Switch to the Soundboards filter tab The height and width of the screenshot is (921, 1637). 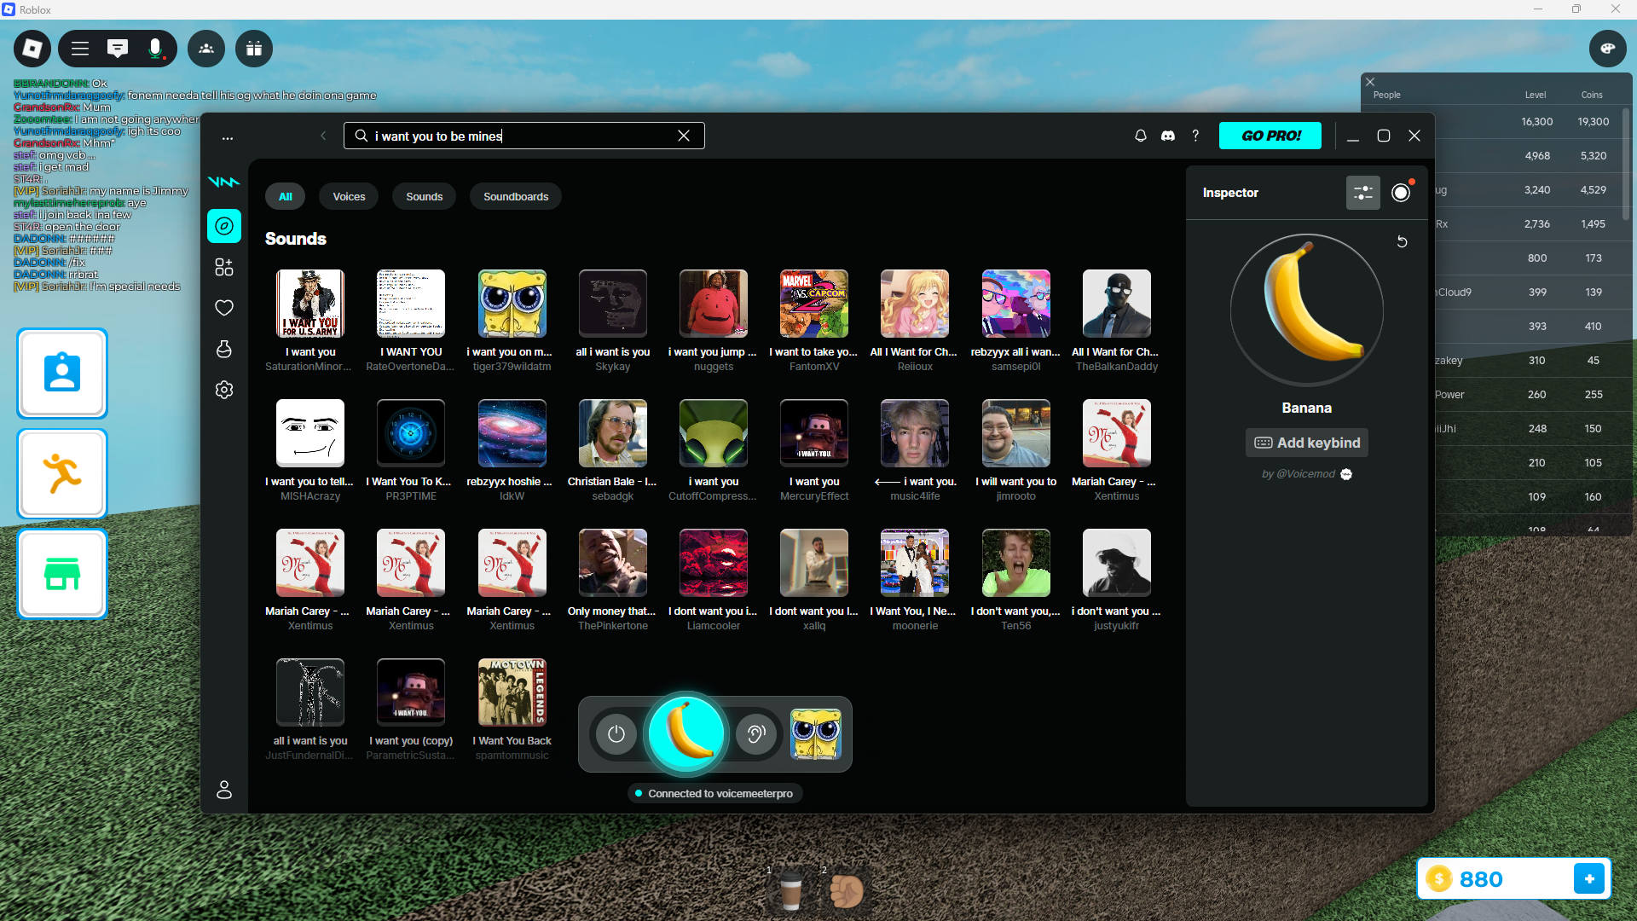(515, 196)
